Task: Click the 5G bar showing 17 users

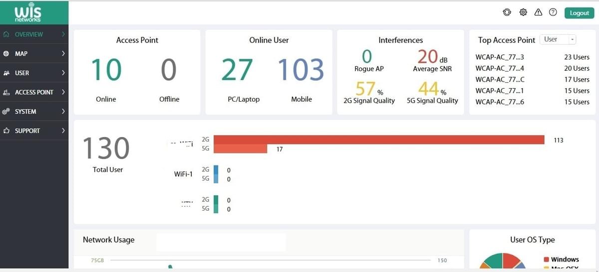Action: pyautogui.click(x=241, y=148)
